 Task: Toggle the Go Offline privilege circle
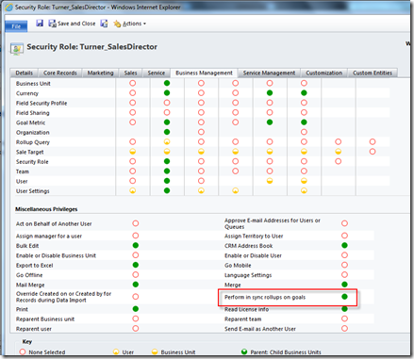[x=136, y=274]
